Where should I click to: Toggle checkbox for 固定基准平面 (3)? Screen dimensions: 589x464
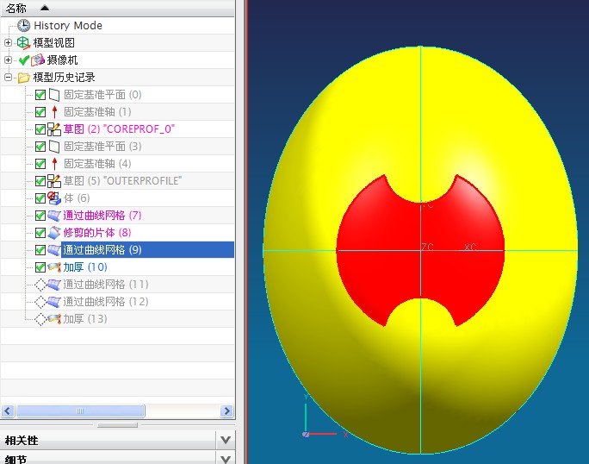point(40,147)
